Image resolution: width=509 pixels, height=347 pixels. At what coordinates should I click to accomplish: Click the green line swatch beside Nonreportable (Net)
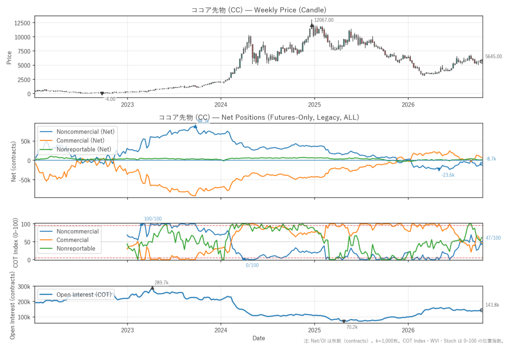(46, 149)
